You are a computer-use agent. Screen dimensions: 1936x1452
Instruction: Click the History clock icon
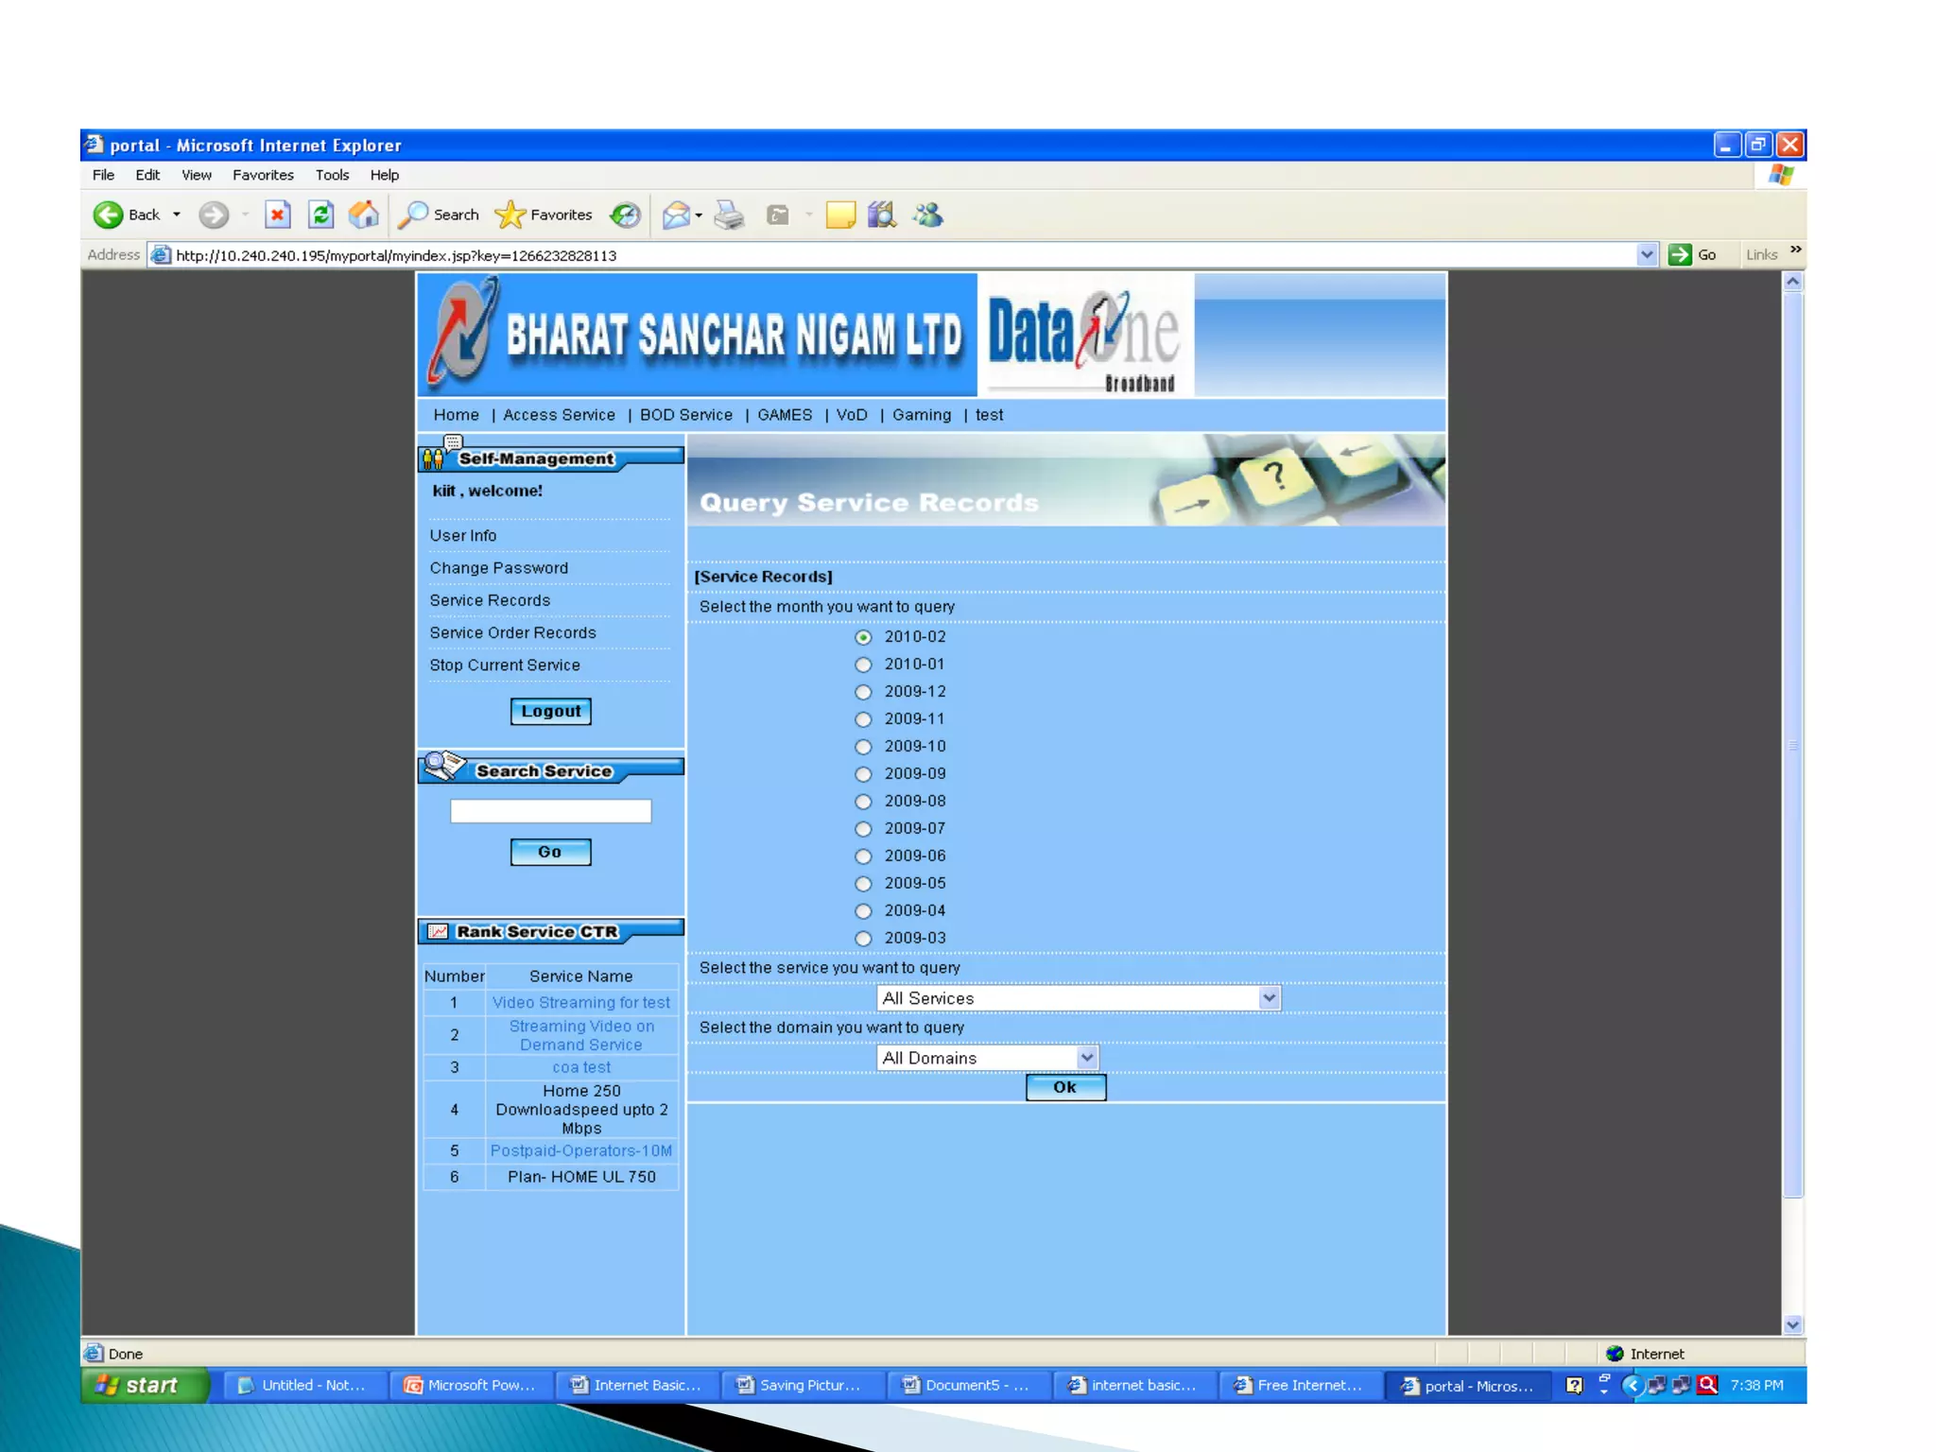tap(625, 216)
